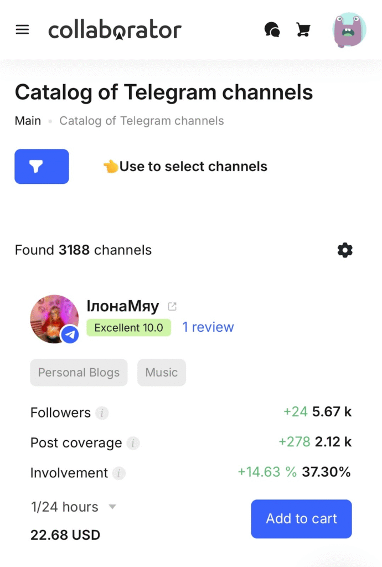Show Post coverage info icon
This screenshot has width=382, height=567.
(133, 443)
